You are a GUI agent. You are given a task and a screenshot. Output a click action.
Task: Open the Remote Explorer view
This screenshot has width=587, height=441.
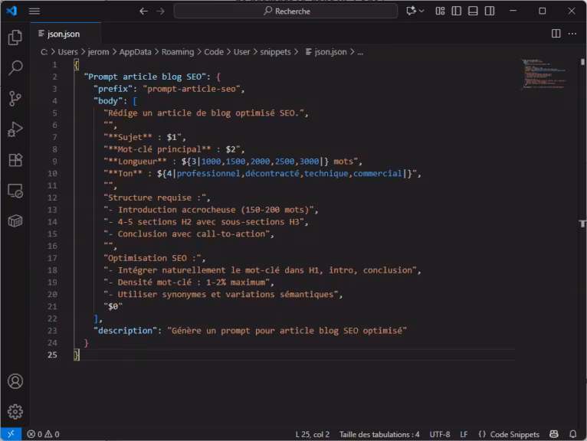[x=15, y=190]
